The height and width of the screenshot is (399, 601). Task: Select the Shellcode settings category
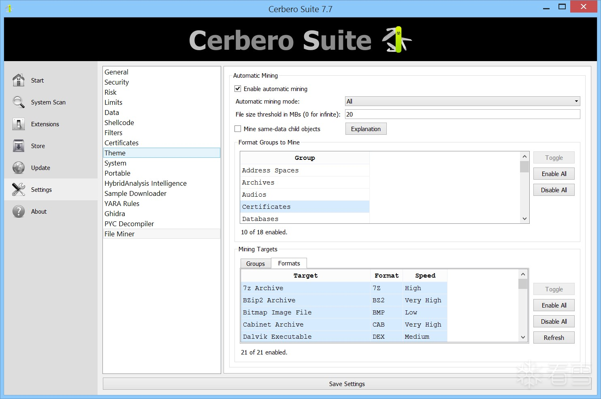[x=162, y=123]
